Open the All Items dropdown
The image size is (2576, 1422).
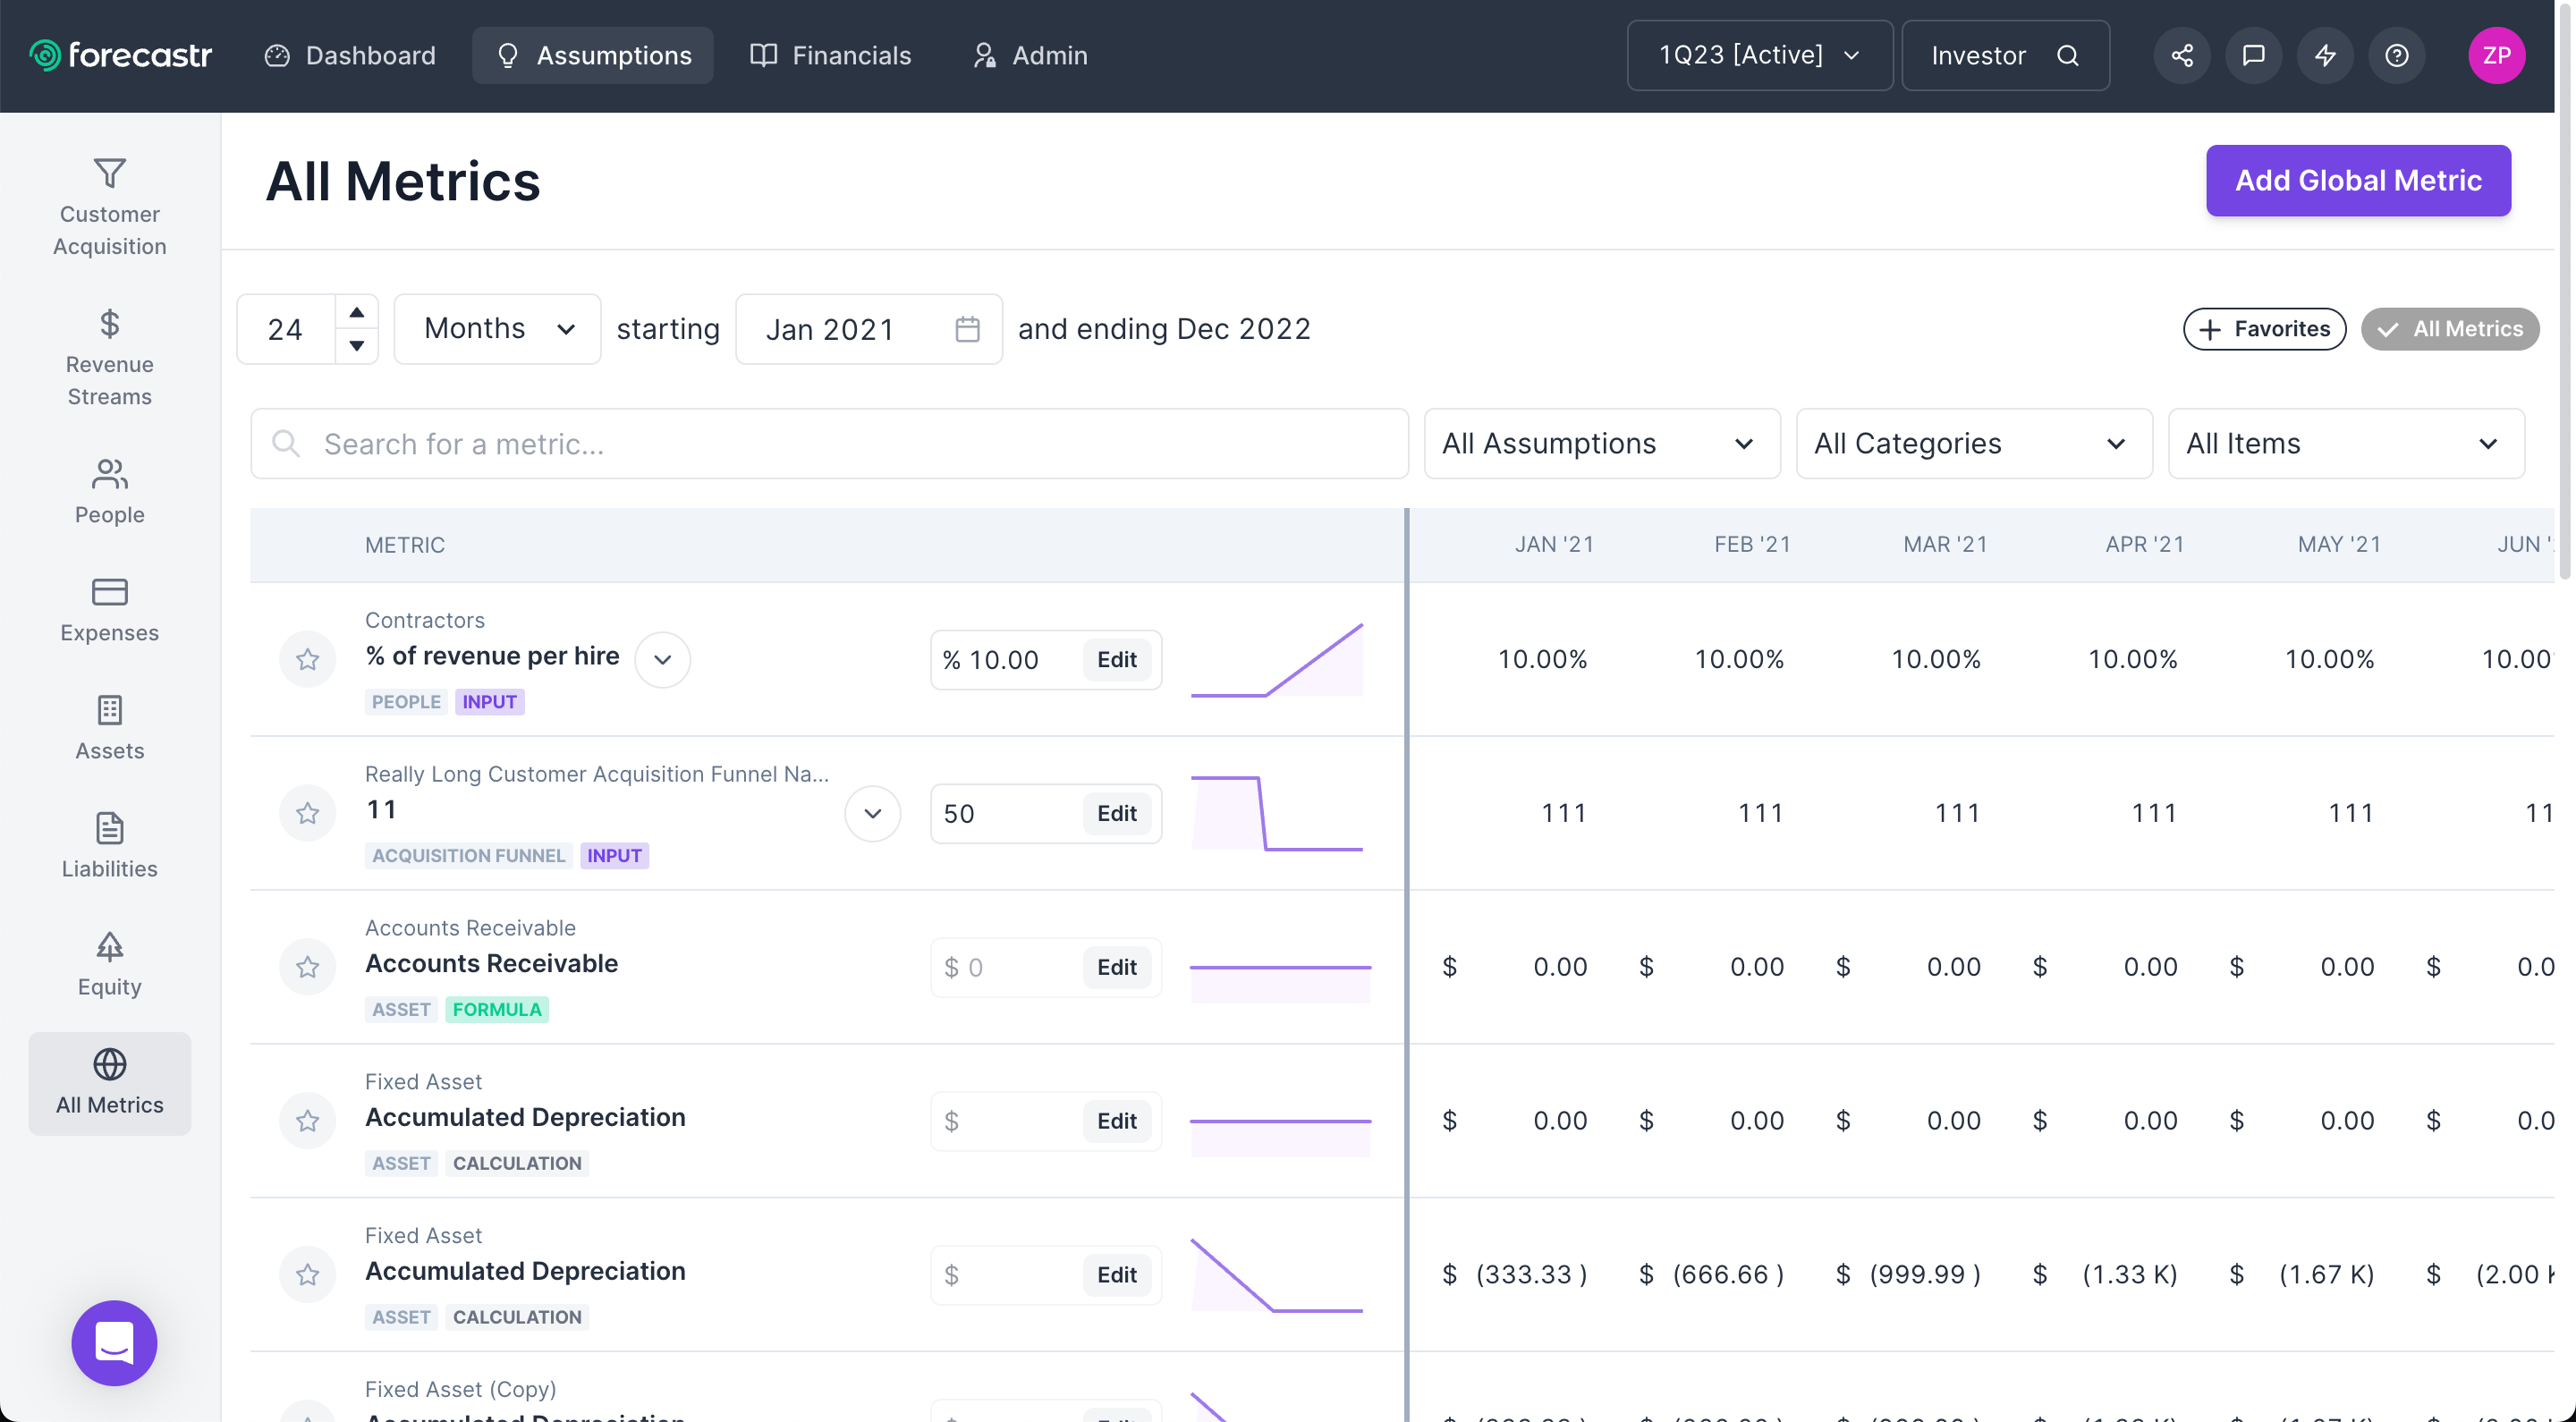[2346, 443]
